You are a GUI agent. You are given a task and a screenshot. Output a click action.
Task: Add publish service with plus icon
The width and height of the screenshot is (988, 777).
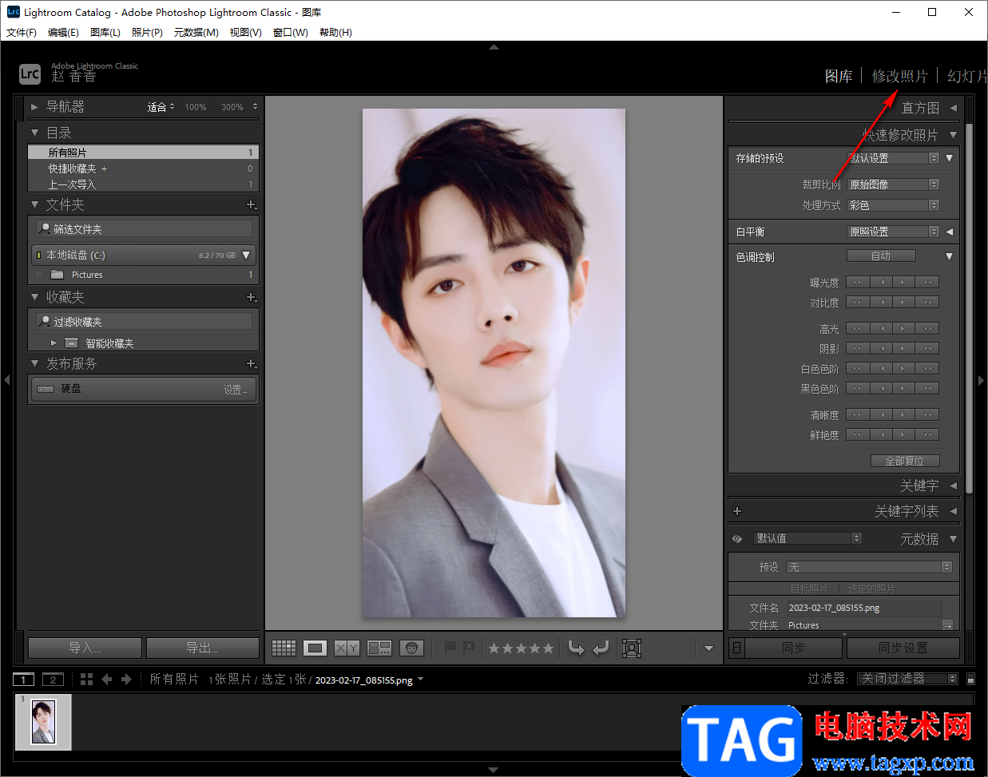click(252, 363)
